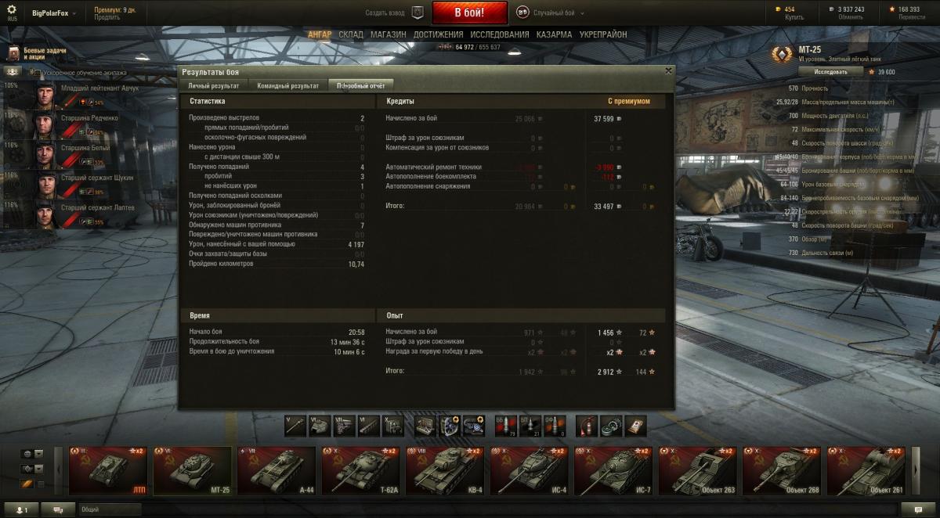Click the Исследовать research button
Image resolution: width=940 pixels, height=518 pixels.
pyautogui.click(x=830, y=71)
